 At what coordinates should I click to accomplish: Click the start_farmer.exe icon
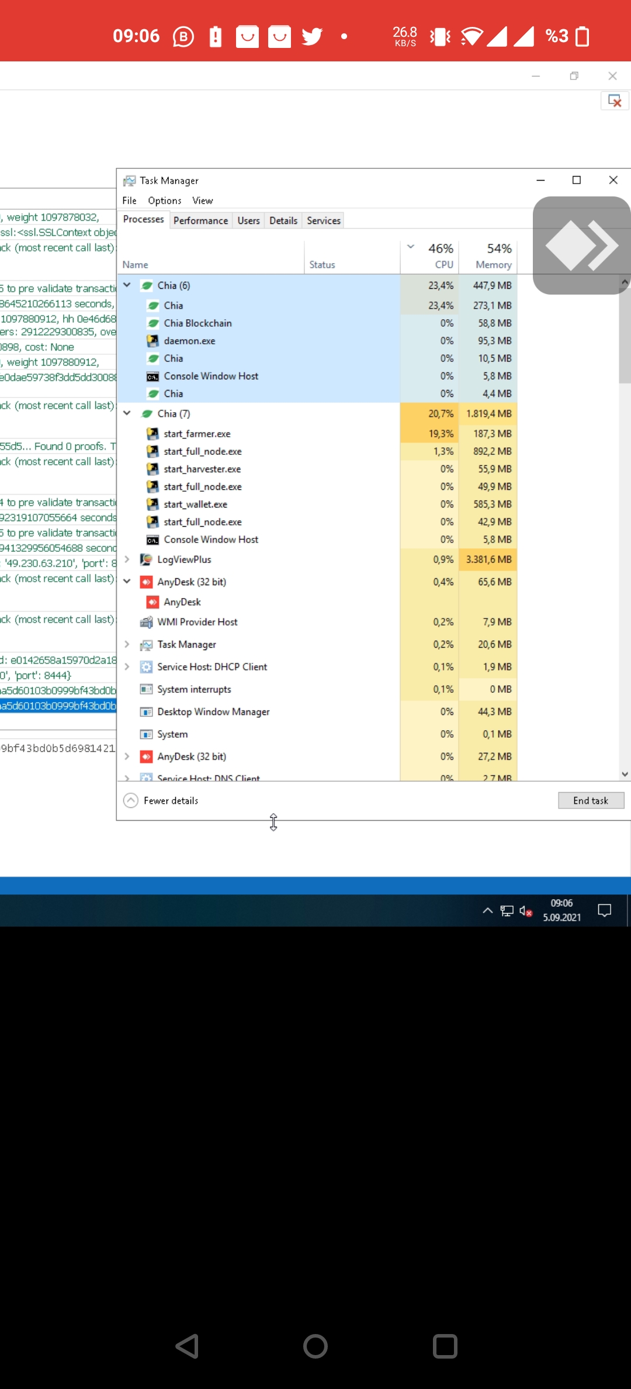[153, 434]
